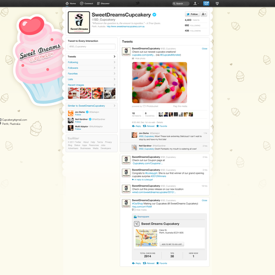The height and width of the screenshot is (275, 275).
Task: Open Neil Gardiner's reply avatar
Action: click(134, 147)
